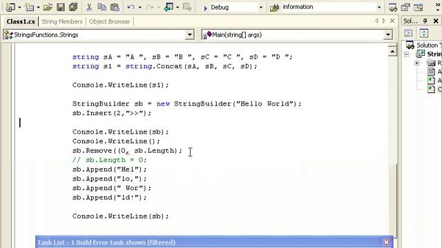442x248 pixels.
Task: Switch to the Object Browser tab
Action: coord(109,21)
